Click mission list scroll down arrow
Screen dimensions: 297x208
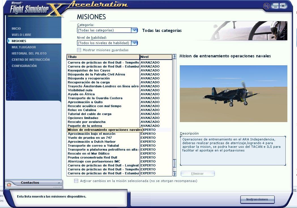[x=174, y=174]
